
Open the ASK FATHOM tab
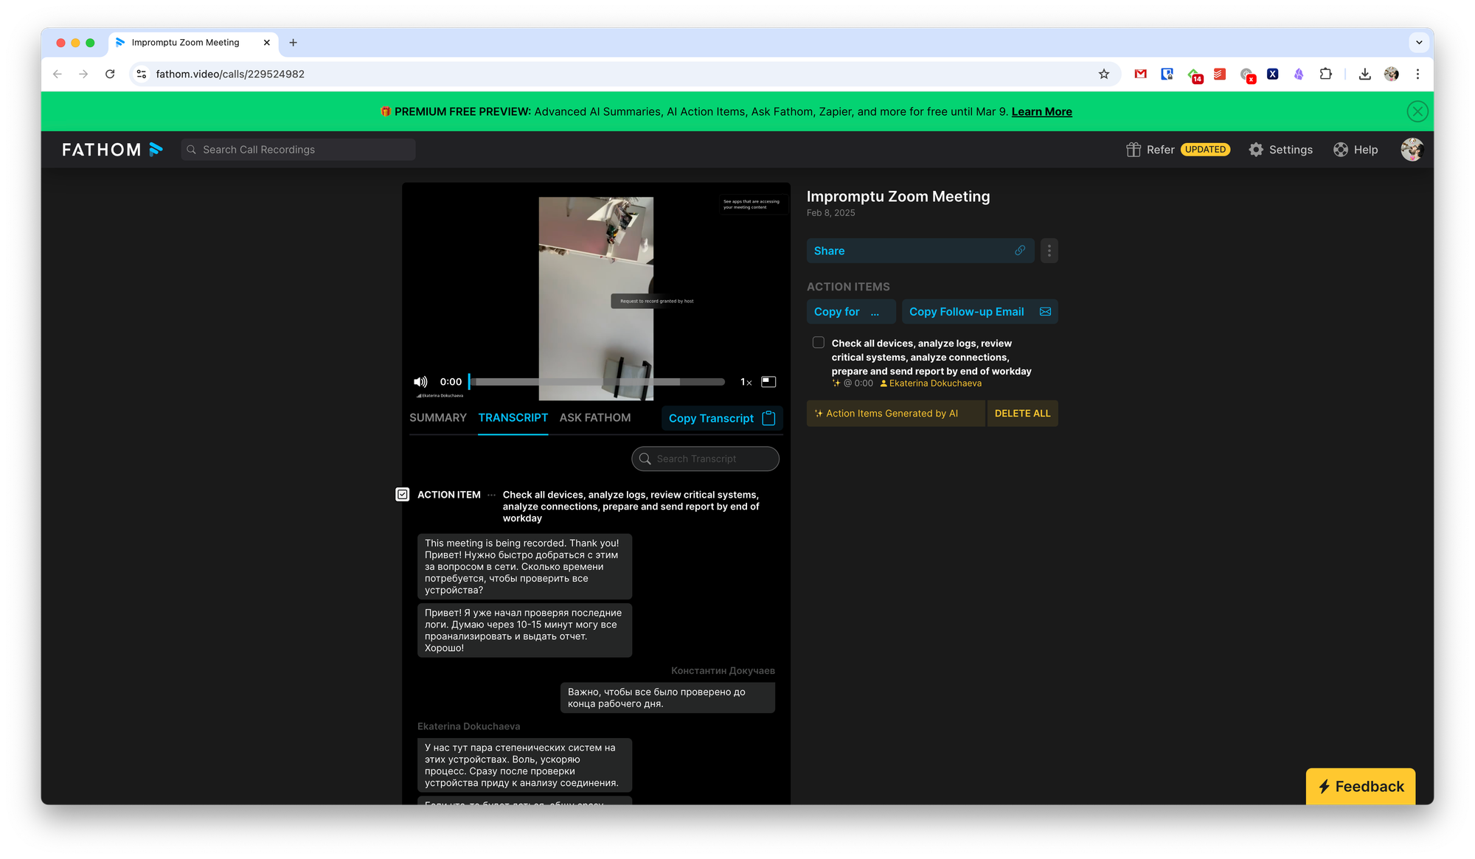click(x=595, y=418)
